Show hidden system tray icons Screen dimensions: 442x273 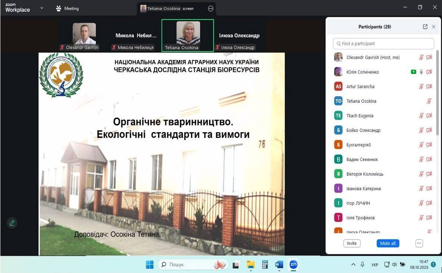click(x=353, y=265)
